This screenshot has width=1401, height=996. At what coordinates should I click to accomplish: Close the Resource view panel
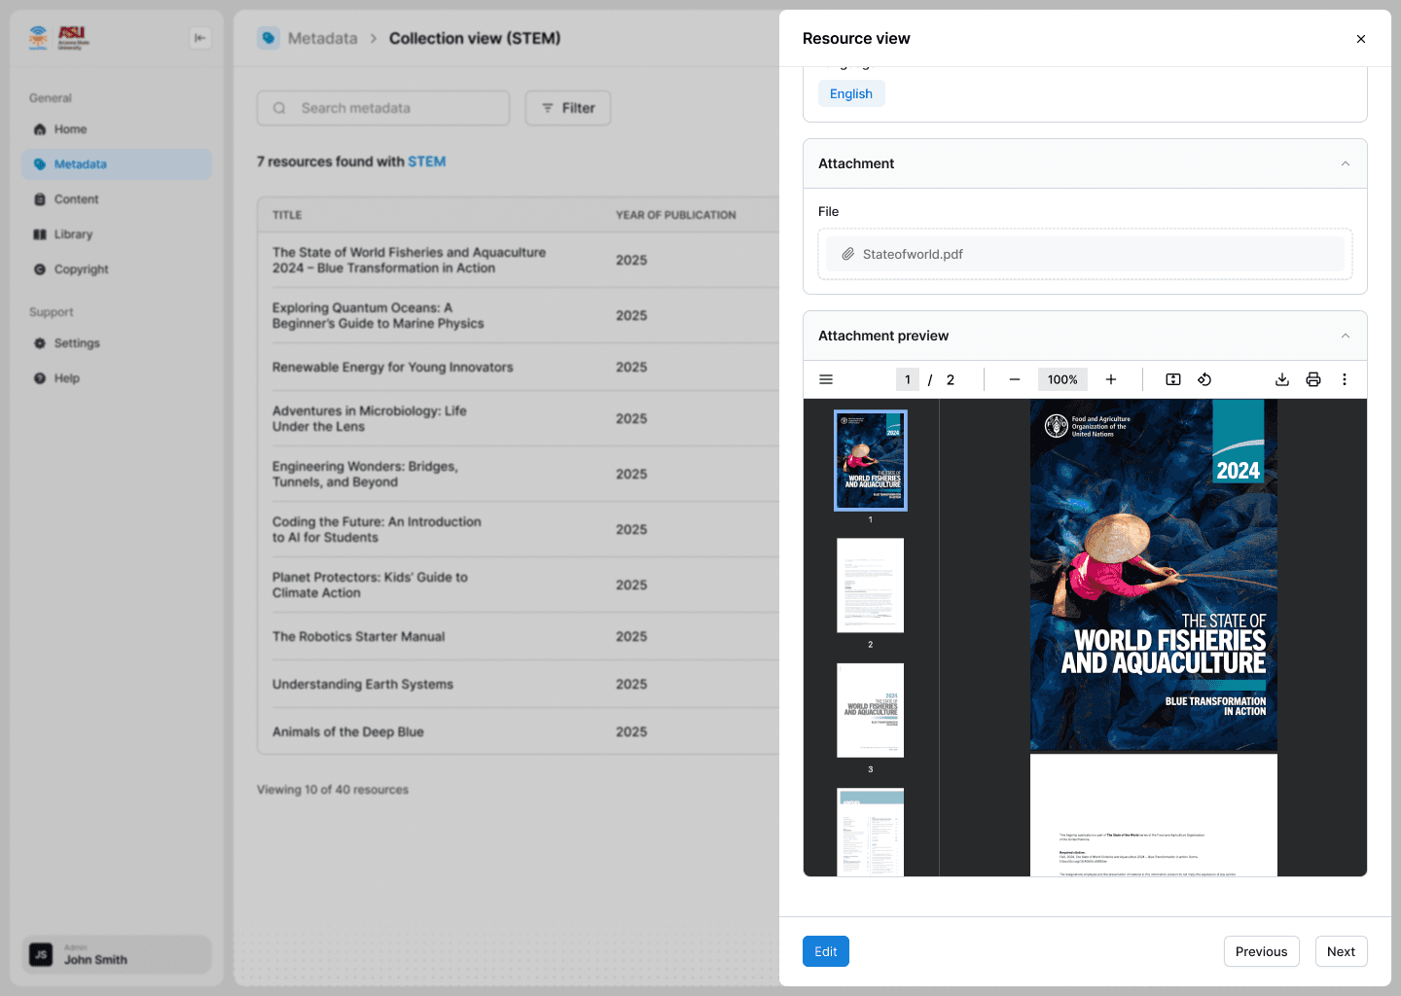pyautogui.click(x=1361, y=39)
